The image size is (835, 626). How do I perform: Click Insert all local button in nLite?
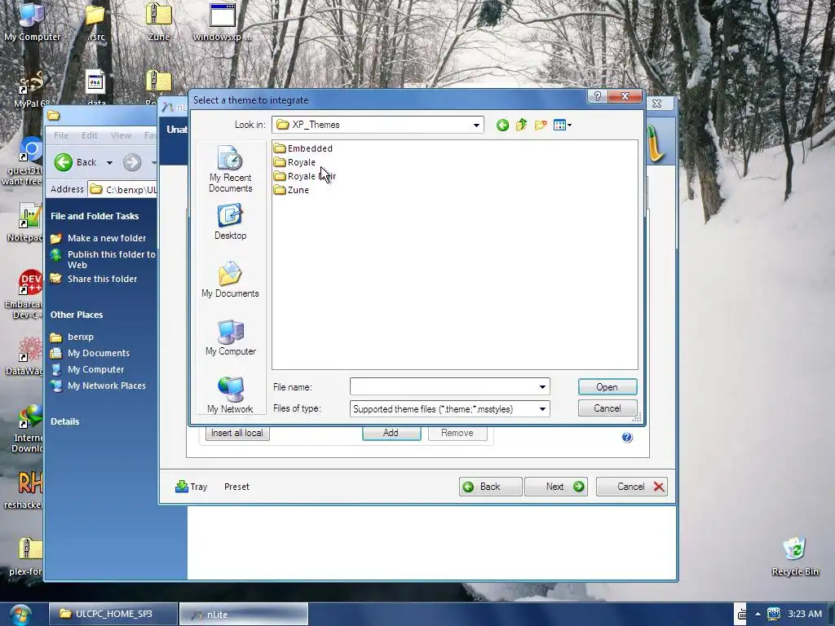(237, 434)
